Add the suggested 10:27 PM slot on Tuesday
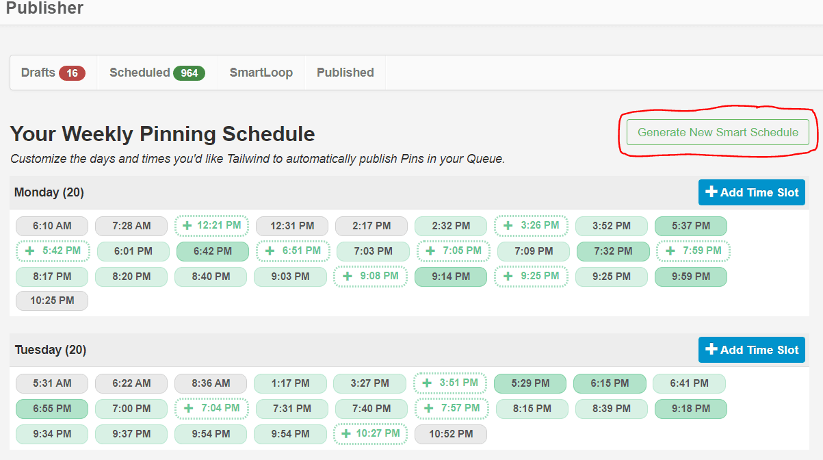Screen dimensions: 823x460 [371, 434]
